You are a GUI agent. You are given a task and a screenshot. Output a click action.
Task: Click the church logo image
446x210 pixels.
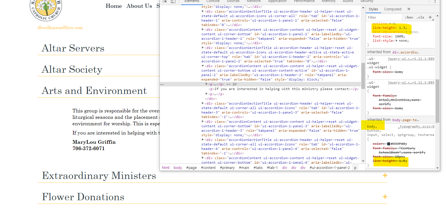pos(46,9)
